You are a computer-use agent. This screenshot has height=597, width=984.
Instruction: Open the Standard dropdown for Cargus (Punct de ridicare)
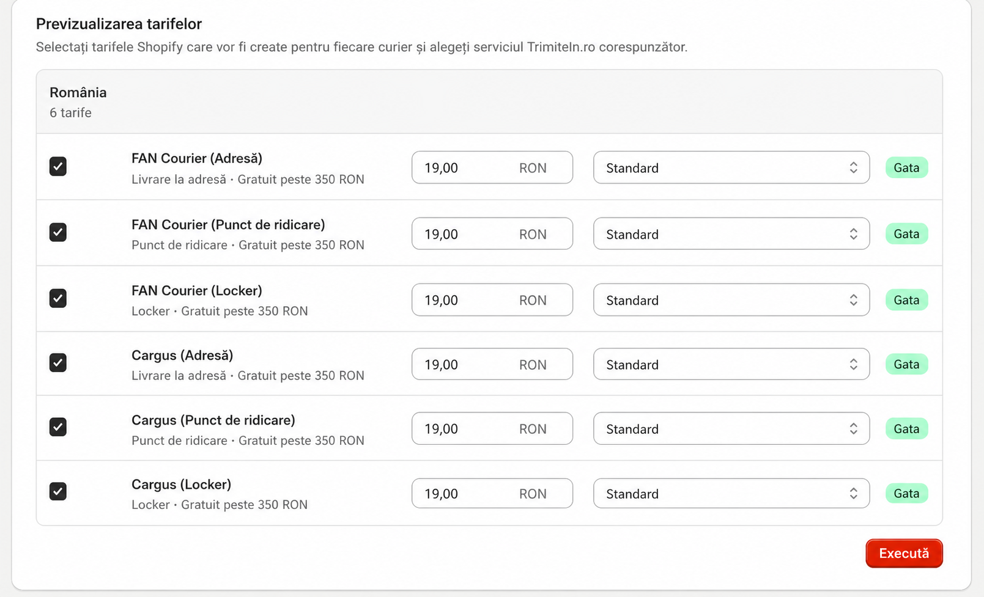point(731,428)
